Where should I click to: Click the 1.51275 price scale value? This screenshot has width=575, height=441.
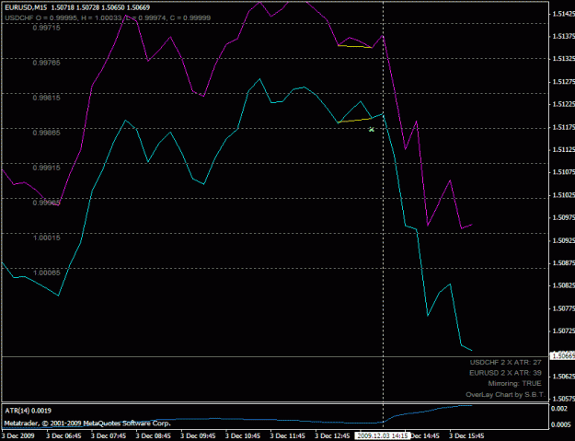pos(563,81)
